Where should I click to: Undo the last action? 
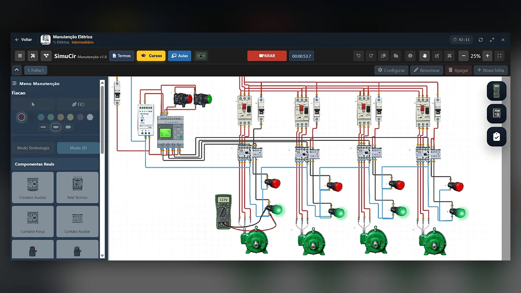tap(358, 56)
